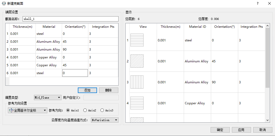This screenshot has height=136, width=275.
Task: Click the 添加 button
Action: point(87,90)
